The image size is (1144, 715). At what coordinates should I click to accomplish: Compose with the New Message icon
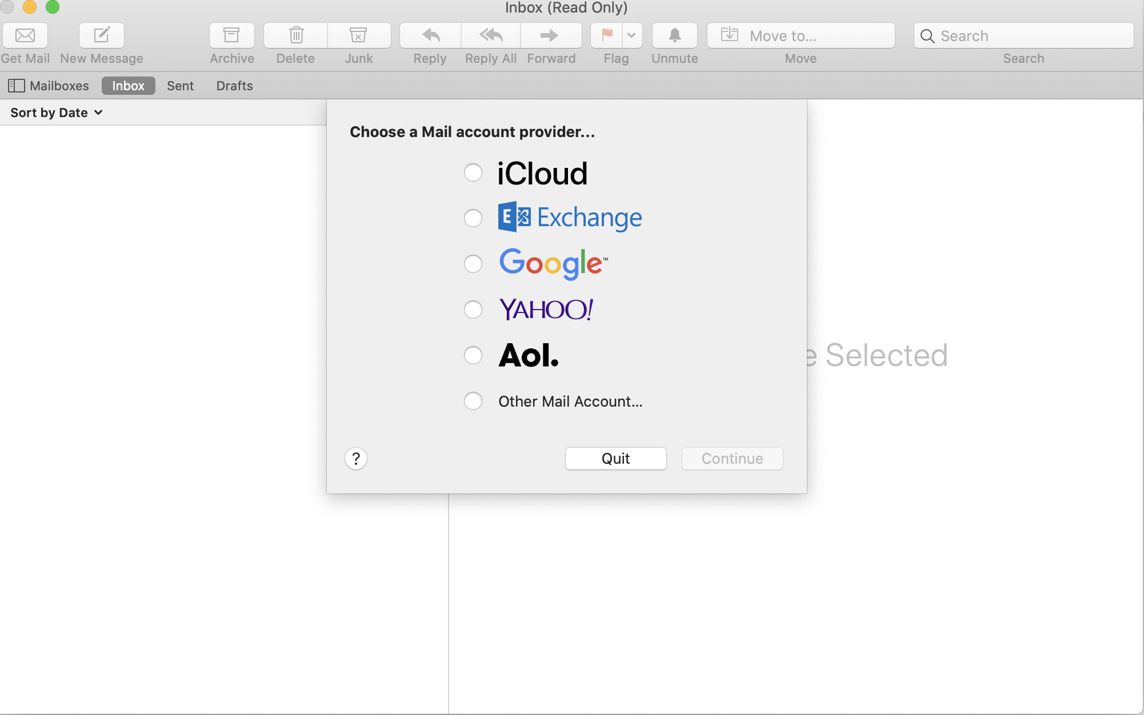point(102,35)
